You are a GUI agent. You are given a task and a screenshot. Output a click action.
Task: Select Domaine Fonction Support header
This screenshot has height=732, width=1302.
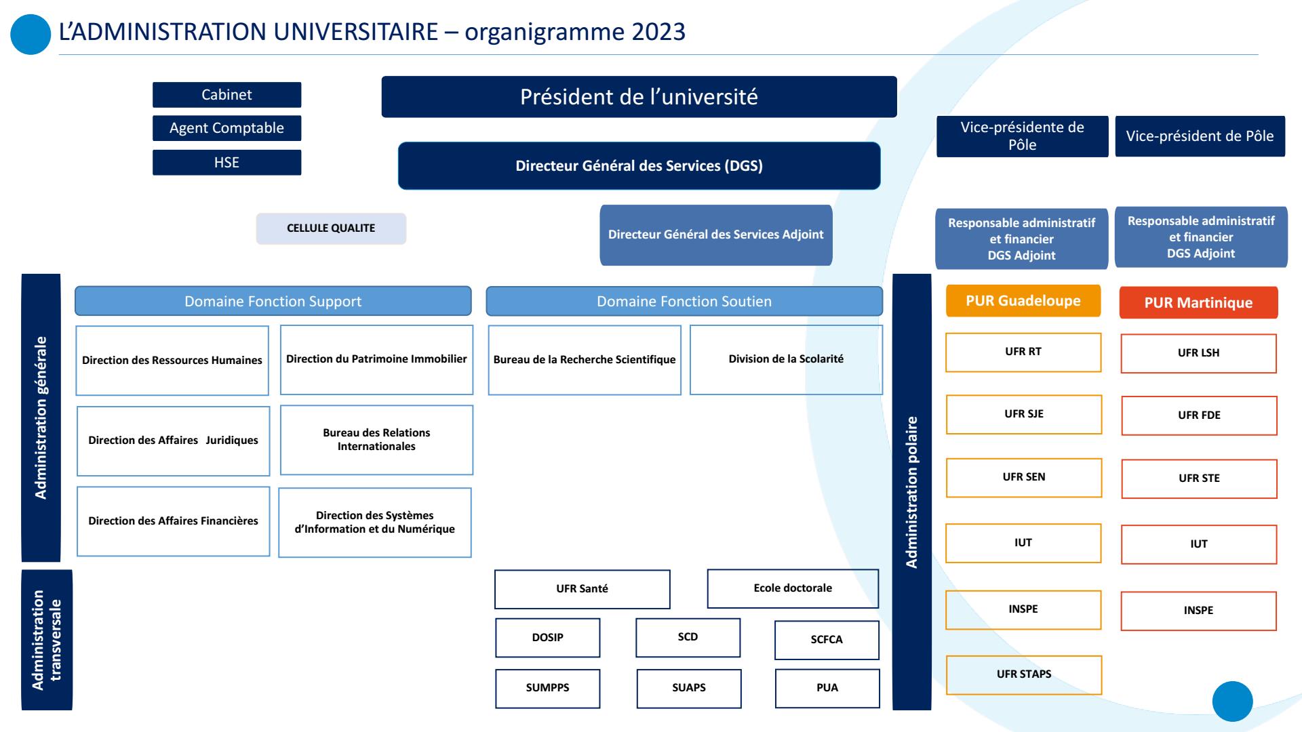273,301
